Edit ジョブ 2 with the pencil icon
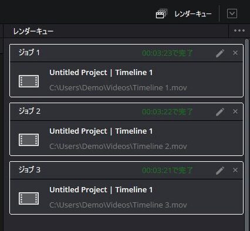The height and width of the screenshot is (231, 250). (x=220, y=112)
